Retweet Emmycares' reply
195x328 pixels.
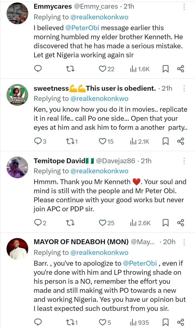(x=70, y=69)
